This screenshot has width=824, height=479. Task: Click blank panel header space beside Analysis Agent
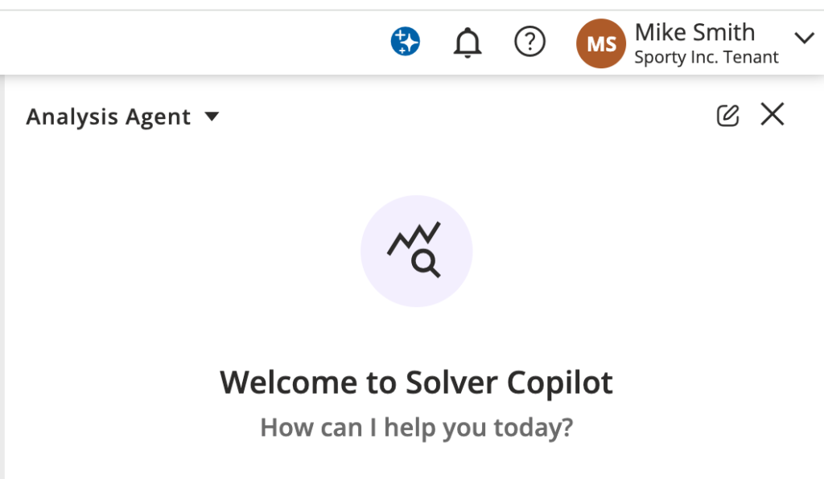[x=467, y=117]
